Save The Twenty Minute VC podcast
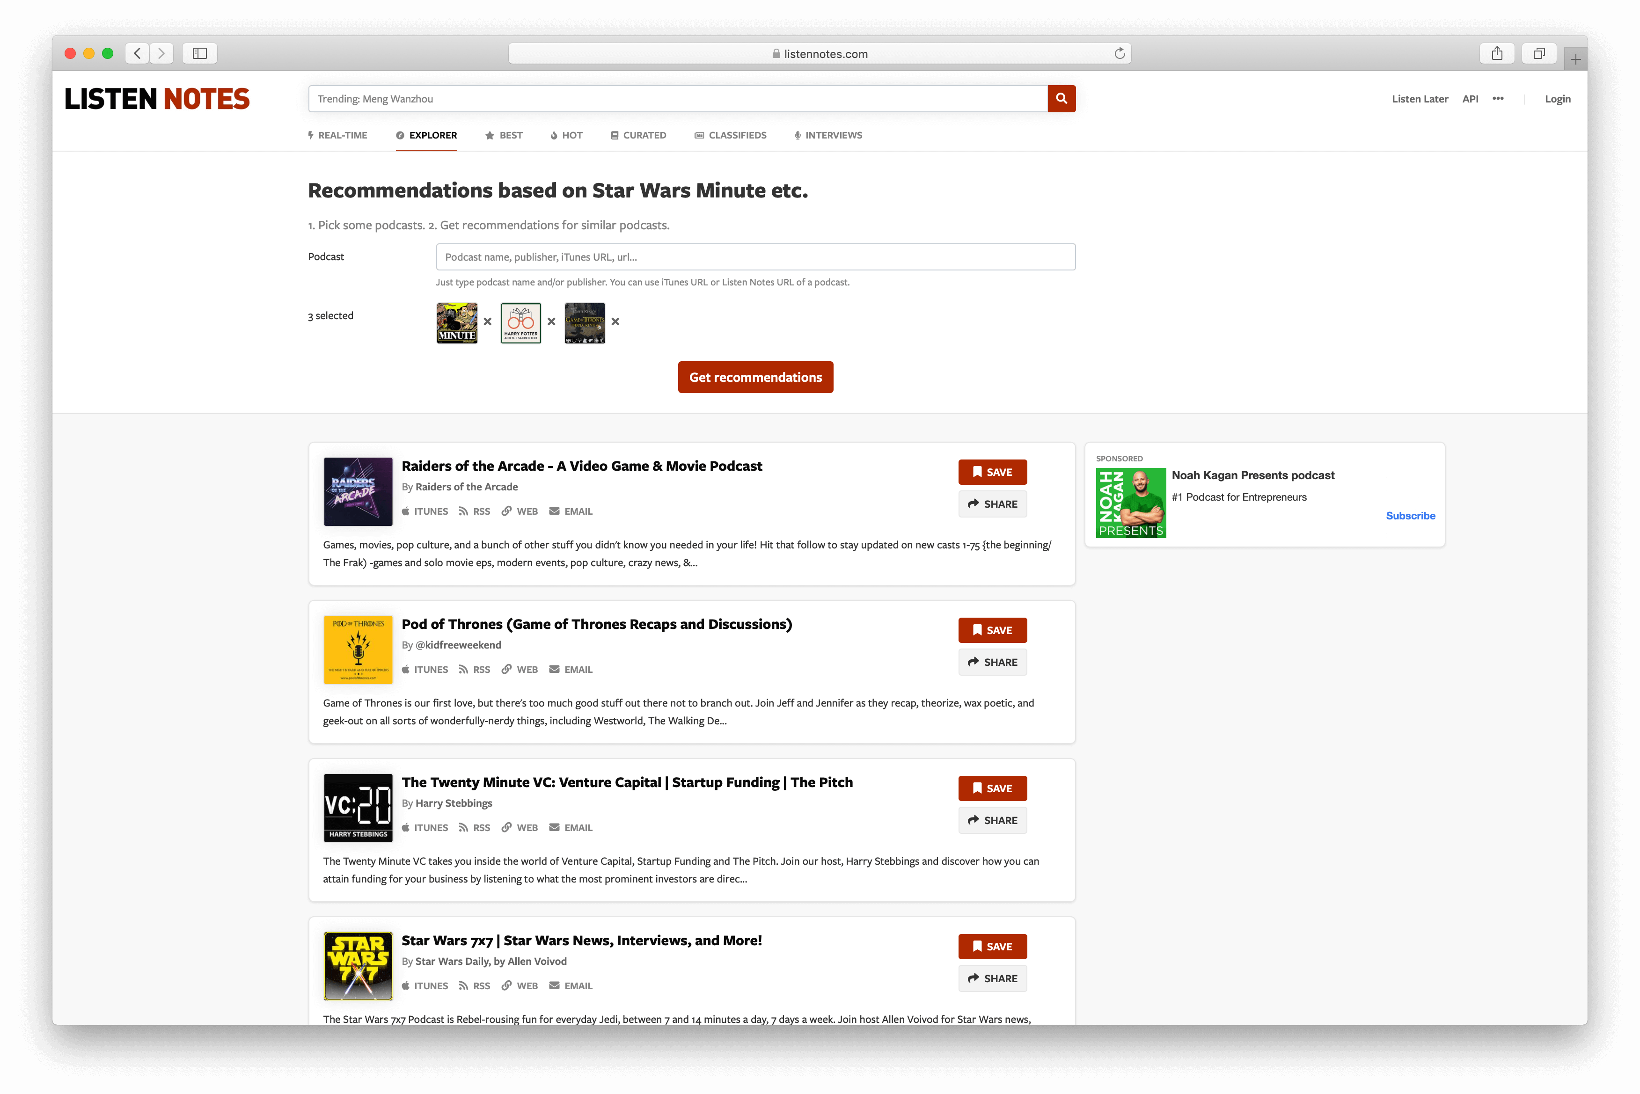This screenshot has width=1640, height=1094. [x=992, y=789]
